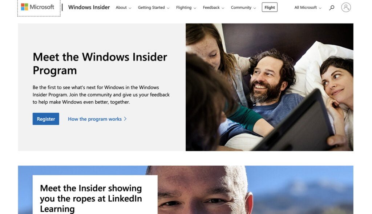Screen dimensions: 372x214
Task: Expand the About dropdown menu
Action: [124, 8]
